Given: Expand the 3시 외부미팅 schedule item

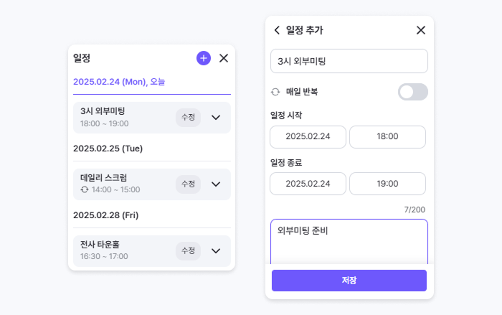Looking at the screenshot, I should [x=216, y=117].
